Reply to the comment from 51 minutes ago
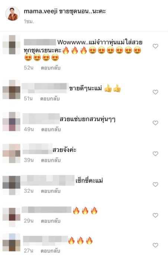The width and height of the screenshot is (168, 258). [x=50, y=99]
